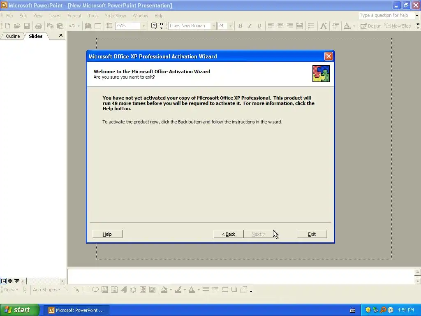Toggle Italic formatting button

click(250, 26)
